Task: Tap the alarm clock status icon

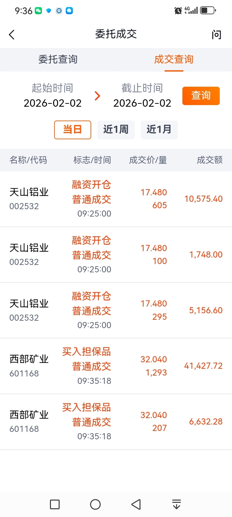Action: [x=178, y=11]
